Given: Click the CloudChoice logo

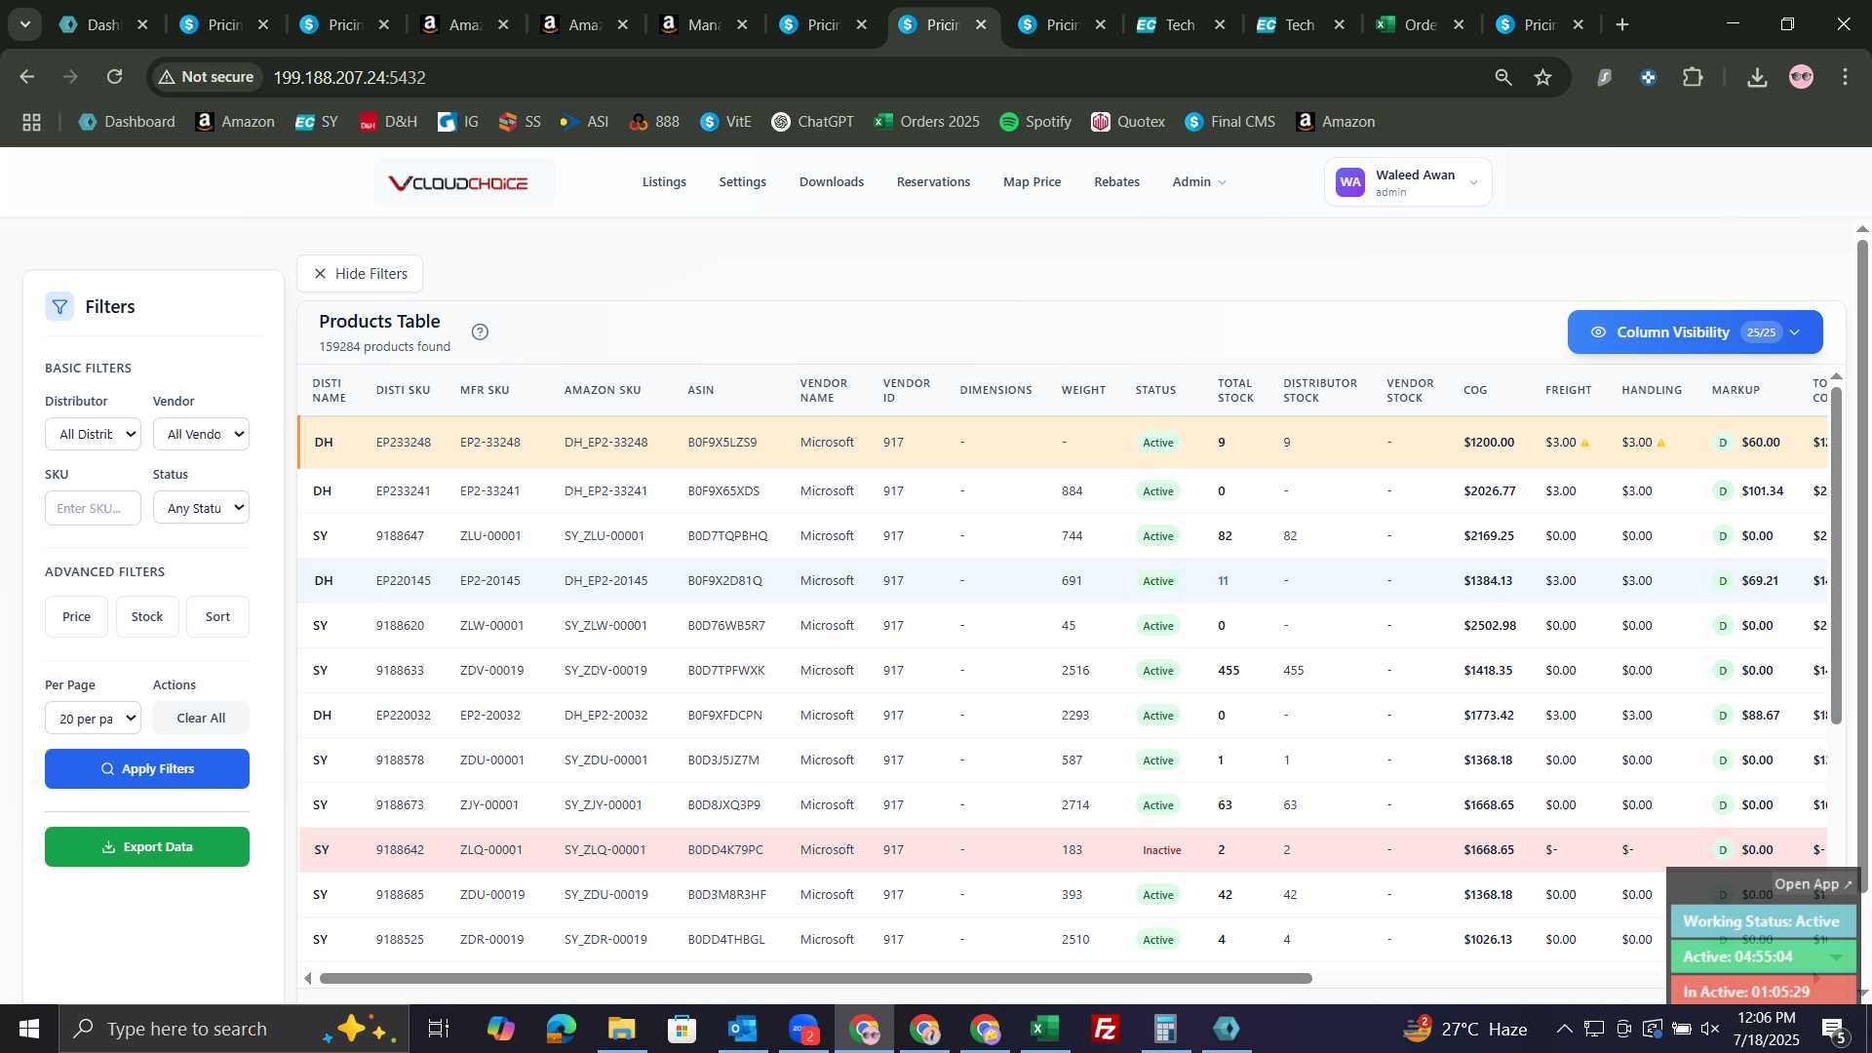Looking at the screenshot, I should click(x=458, y=182).
